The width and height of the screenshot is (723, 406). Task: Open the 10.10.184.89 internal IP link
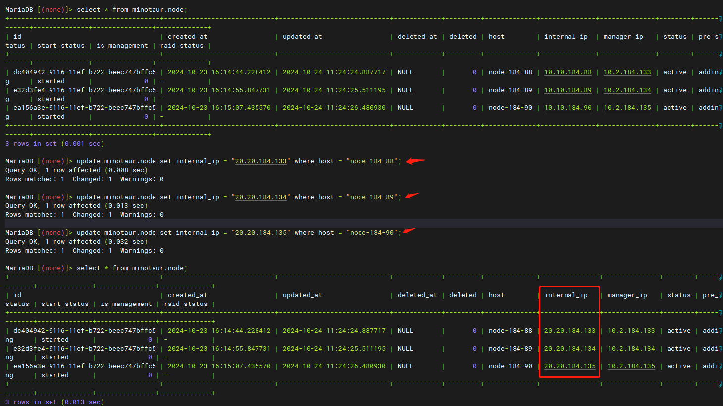pyautogui.click(x=568, y=90)
